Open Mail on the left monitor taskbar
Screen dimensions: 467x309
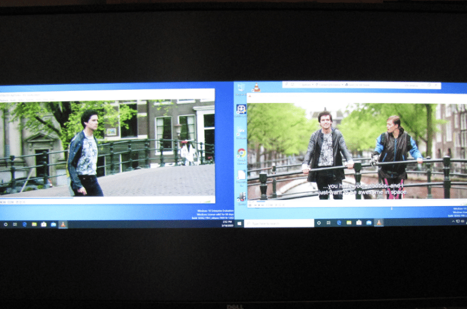coord(53,225)
